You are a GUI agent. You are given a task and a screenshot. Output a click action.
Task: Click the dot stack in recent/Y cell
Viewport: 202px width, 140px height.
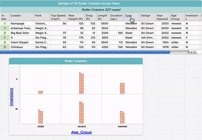pyautogui.click(x=81, y=83)
